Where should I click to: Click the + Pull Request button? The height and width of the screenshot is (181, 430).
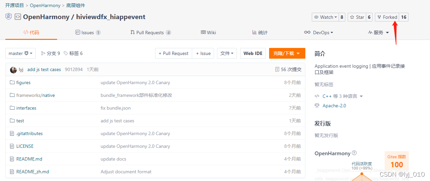tap(174, 53)
